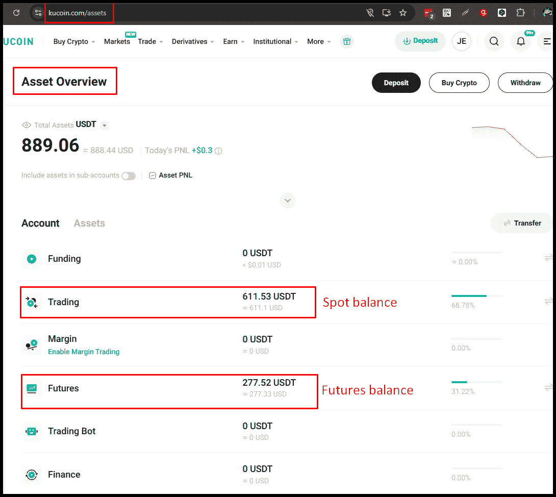Image resolution: width=556 pixels, height=497 pixels.
Task: Click the Finance account label
Action: tap(64, 475)
